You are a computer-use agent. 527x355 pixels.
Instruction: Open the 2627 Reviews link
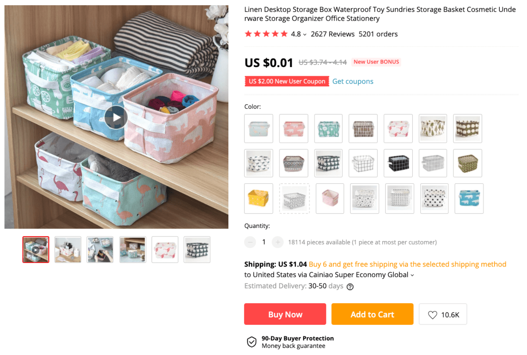click(x=332, y=34)
